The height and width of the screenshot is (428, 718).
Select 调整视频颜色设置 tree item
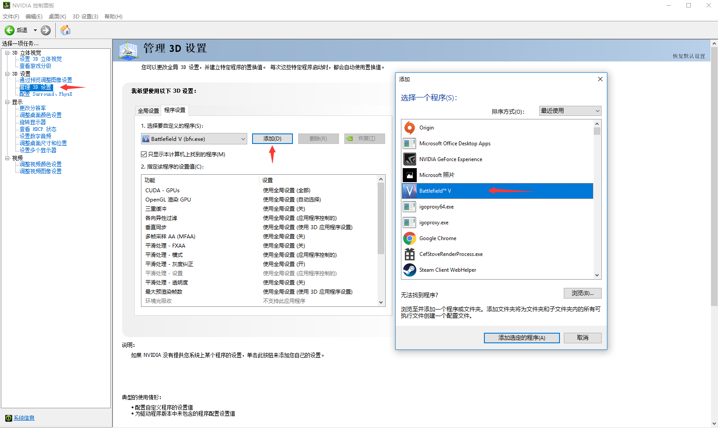[x=40, y=164]
